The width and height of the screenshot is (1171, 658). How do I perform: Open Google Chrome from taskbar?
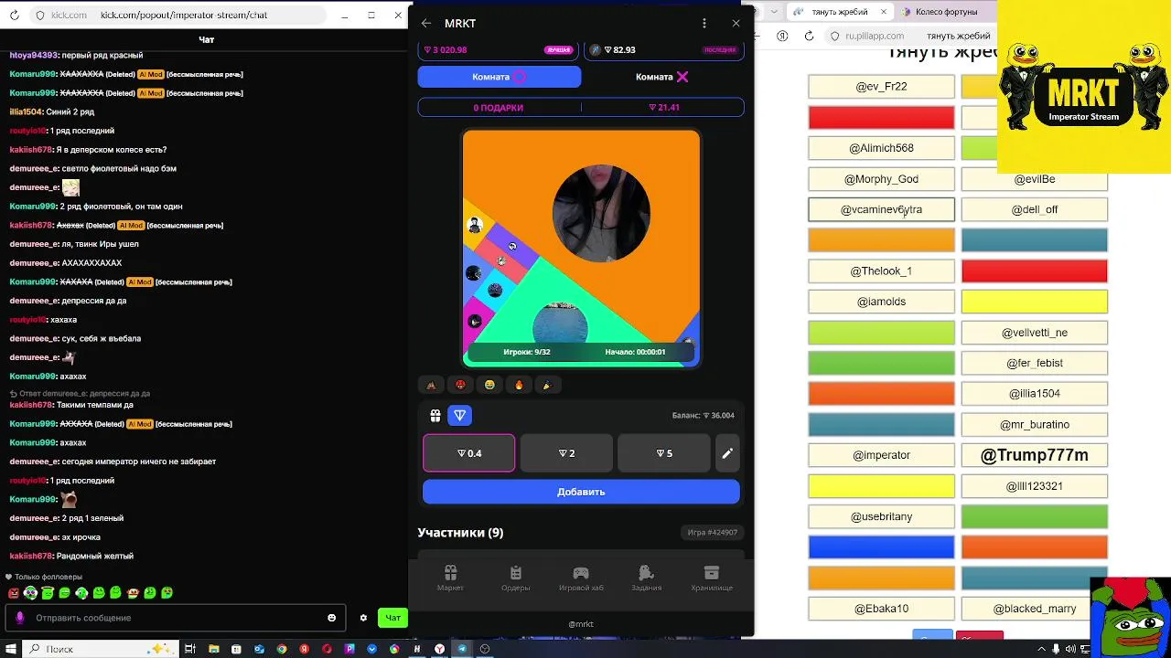click(282, 649)
